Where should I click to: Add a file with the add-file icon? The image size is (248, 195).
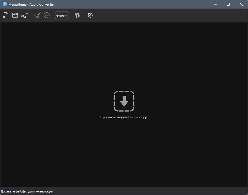[x=6, y=15]
